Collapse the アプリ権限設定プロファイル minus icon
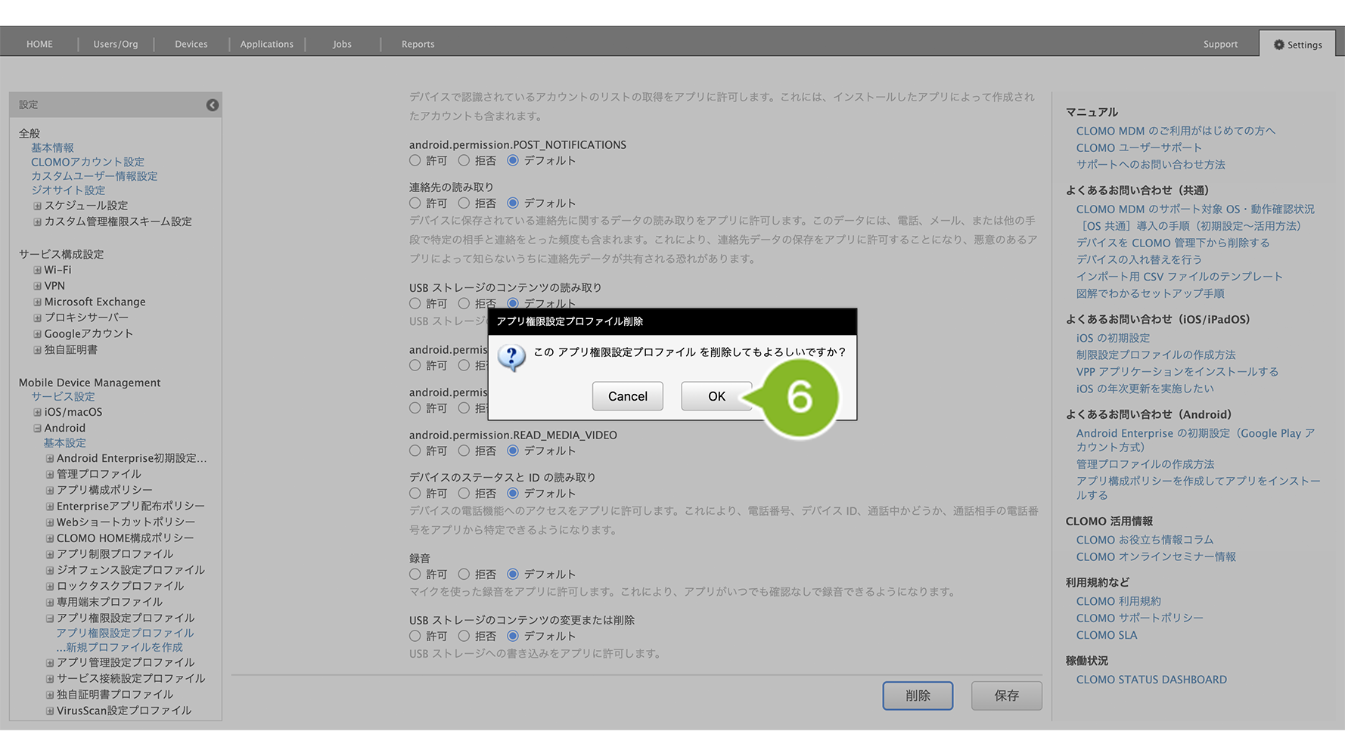This screenshot has width=1345, height=756. click(x=50, y=618)
